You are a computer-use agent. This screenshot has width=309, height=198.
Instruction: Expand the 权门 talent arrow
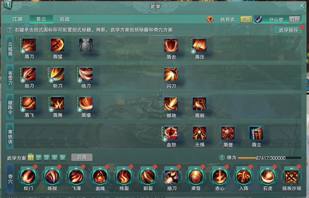[28, 168]
